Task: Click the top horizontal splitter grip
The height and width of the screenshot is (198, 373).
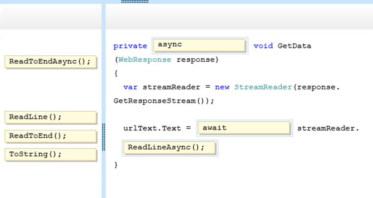Action: click(135, 1)
